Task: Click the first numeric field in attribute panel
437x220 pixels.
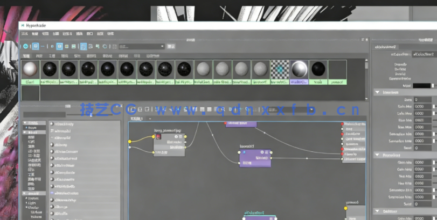Action: (x=422, y=100)
